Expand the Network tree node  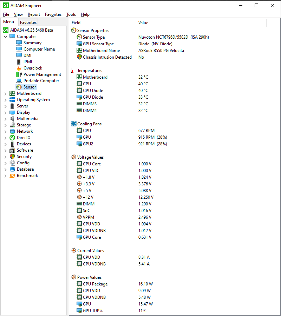point(5,131)
